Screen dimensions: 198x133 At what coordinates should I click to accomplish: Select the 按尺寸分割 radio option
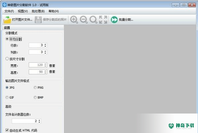coord(7,59)
